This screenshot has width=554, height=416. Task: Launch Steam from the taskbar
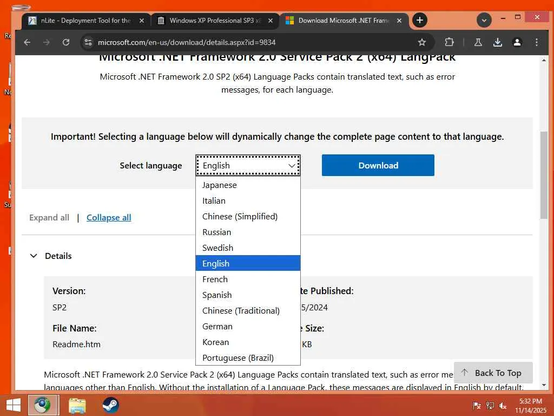110,405
